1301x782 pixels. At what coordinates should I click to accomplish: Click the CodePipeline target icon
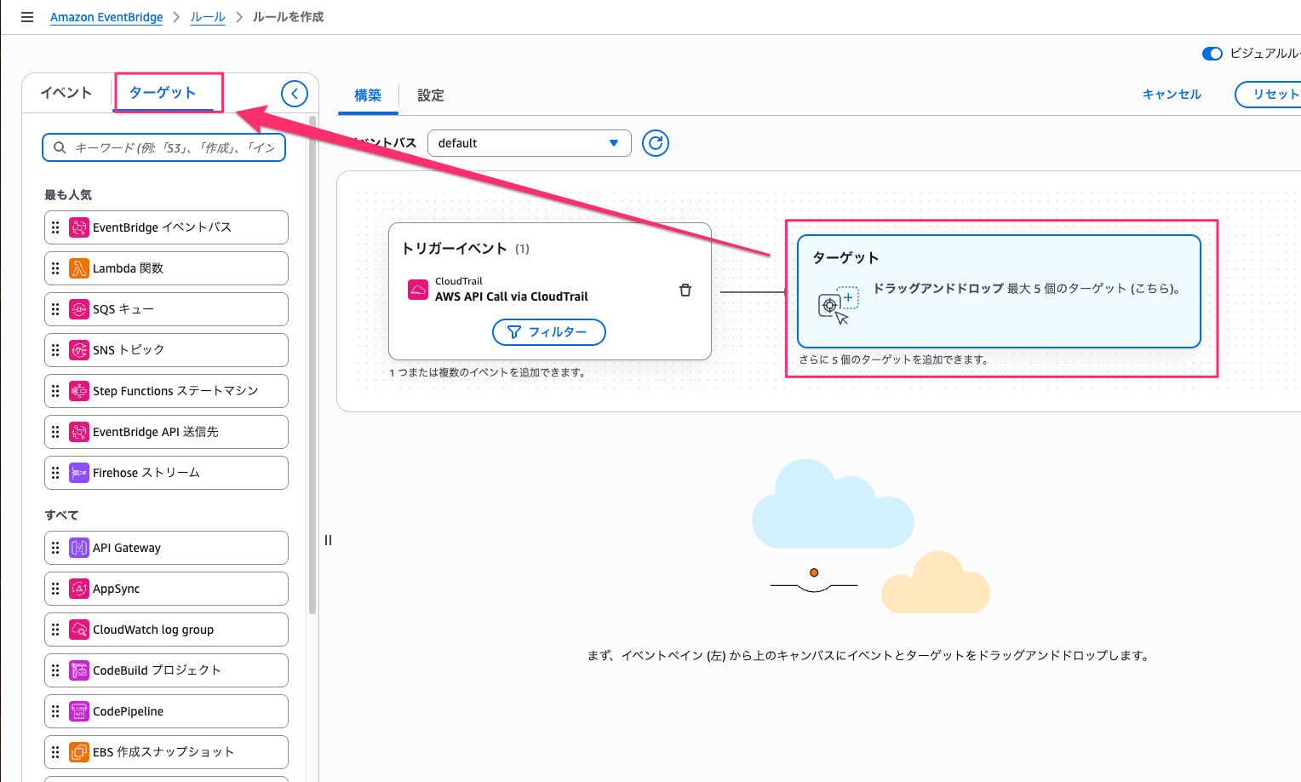tap(79, 711)
